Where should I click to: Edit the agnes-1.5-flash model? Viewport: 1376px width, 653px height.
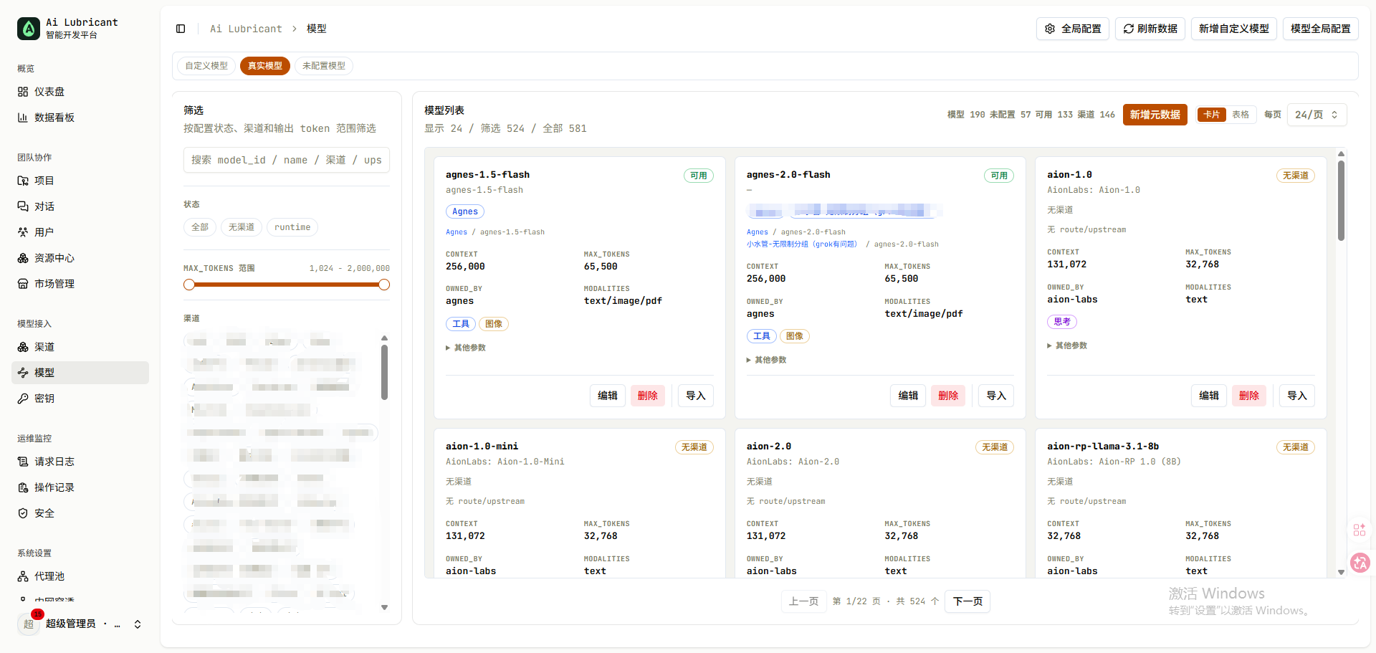608,396
